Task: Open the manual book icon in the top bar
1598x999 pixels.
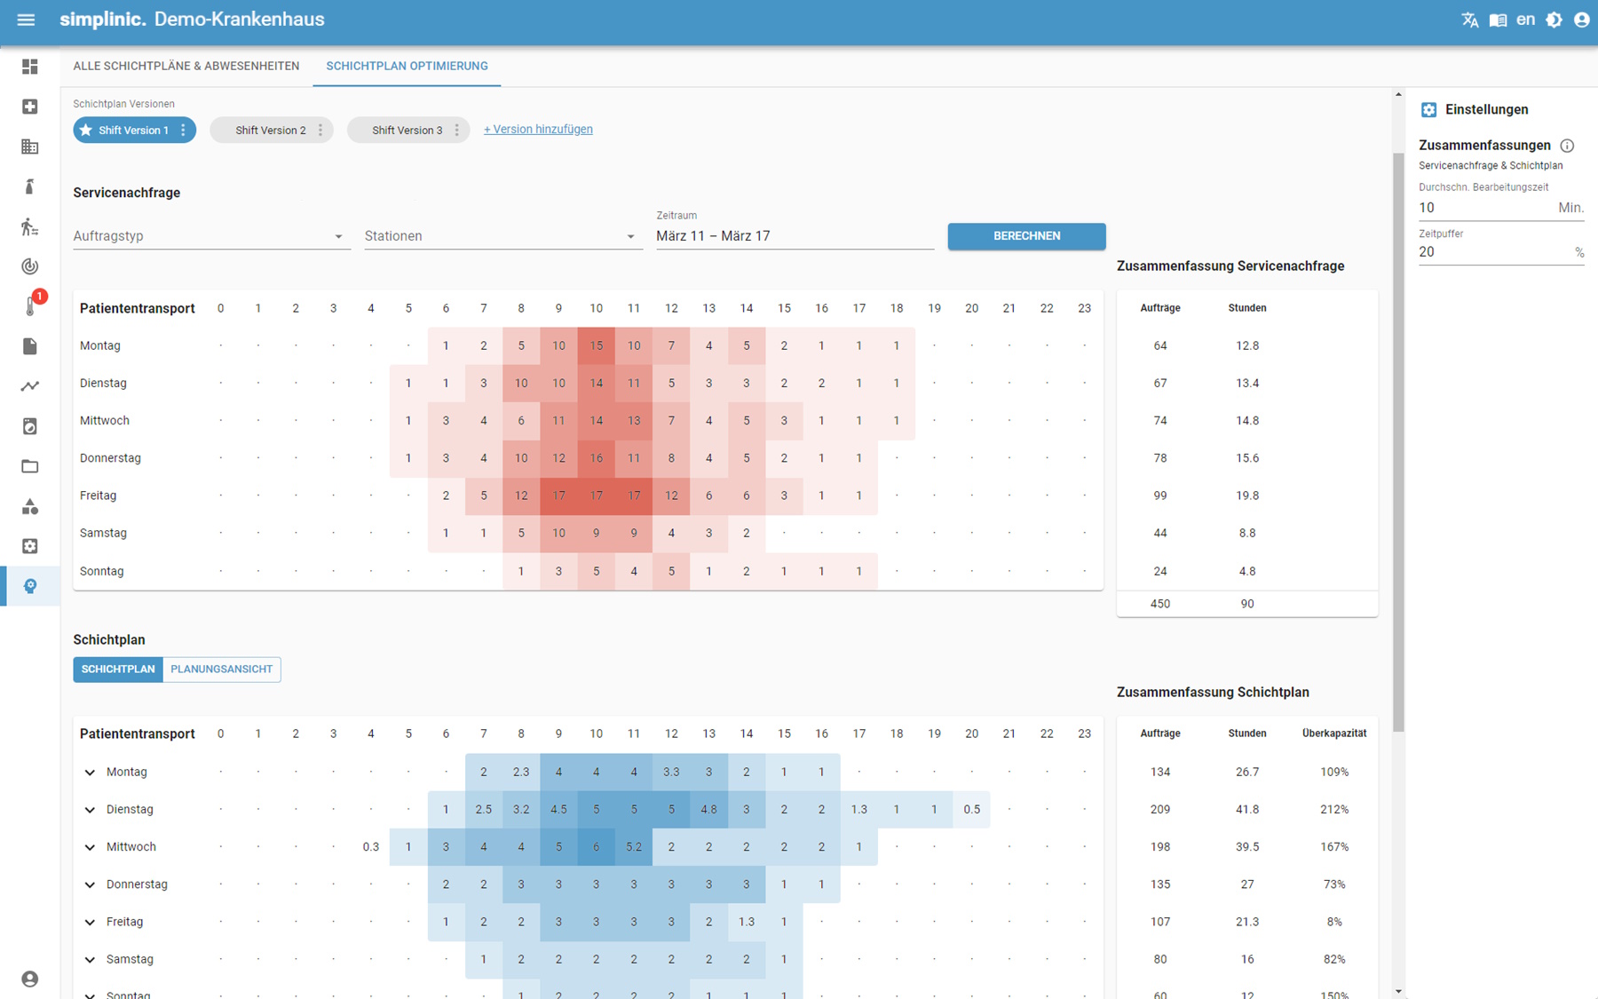Action: click(x=1498, y=19)
